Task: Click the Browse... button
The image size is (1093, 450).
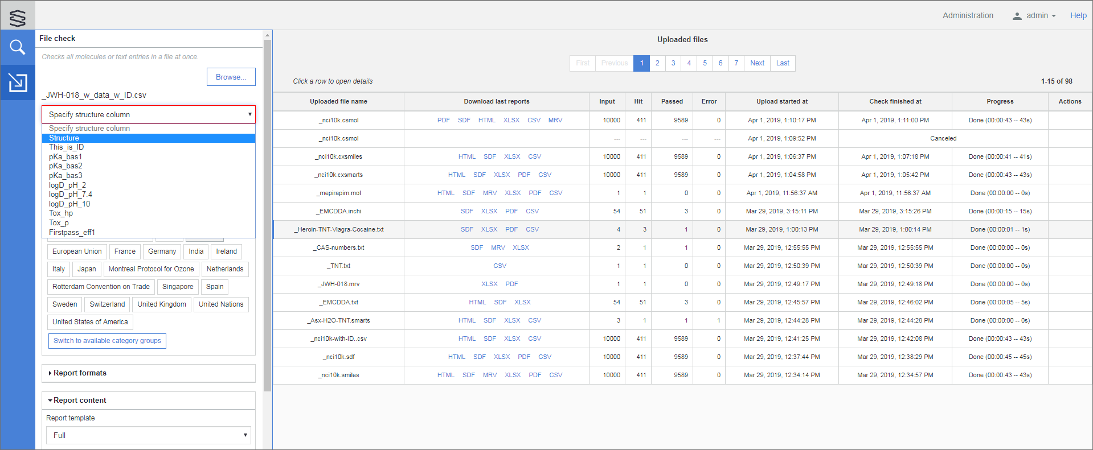Action: (x=231, y=77)
